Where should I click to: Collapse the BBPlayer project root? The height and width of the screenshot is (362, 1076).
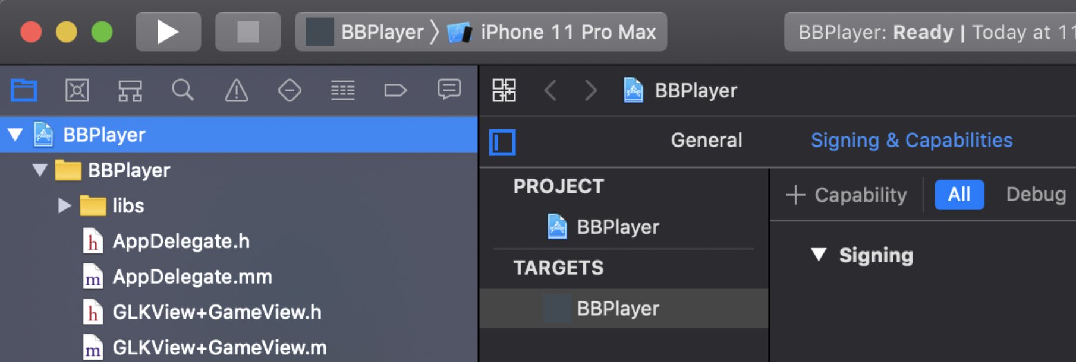(x=15, y=135)
